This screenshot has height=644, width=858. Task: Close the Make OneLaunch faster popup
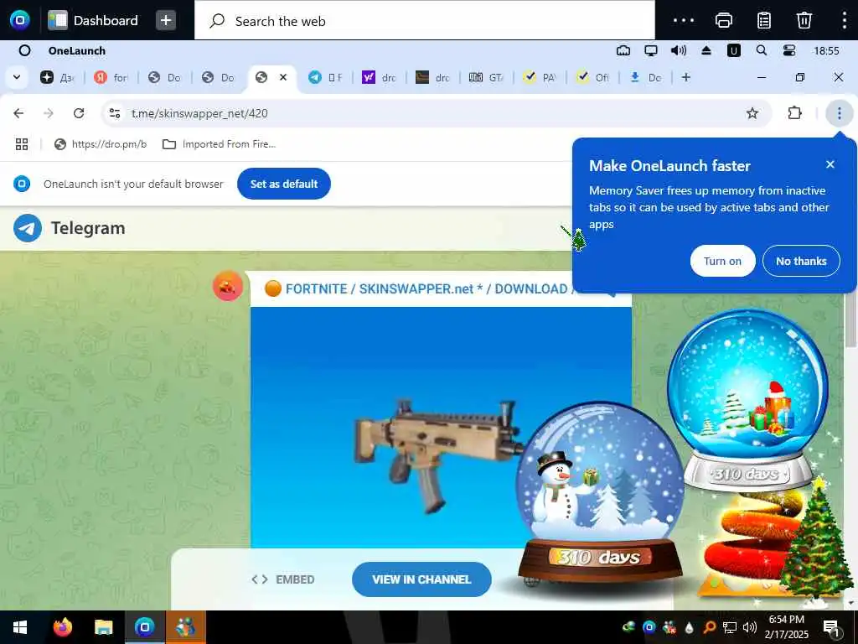click(830, 164)
